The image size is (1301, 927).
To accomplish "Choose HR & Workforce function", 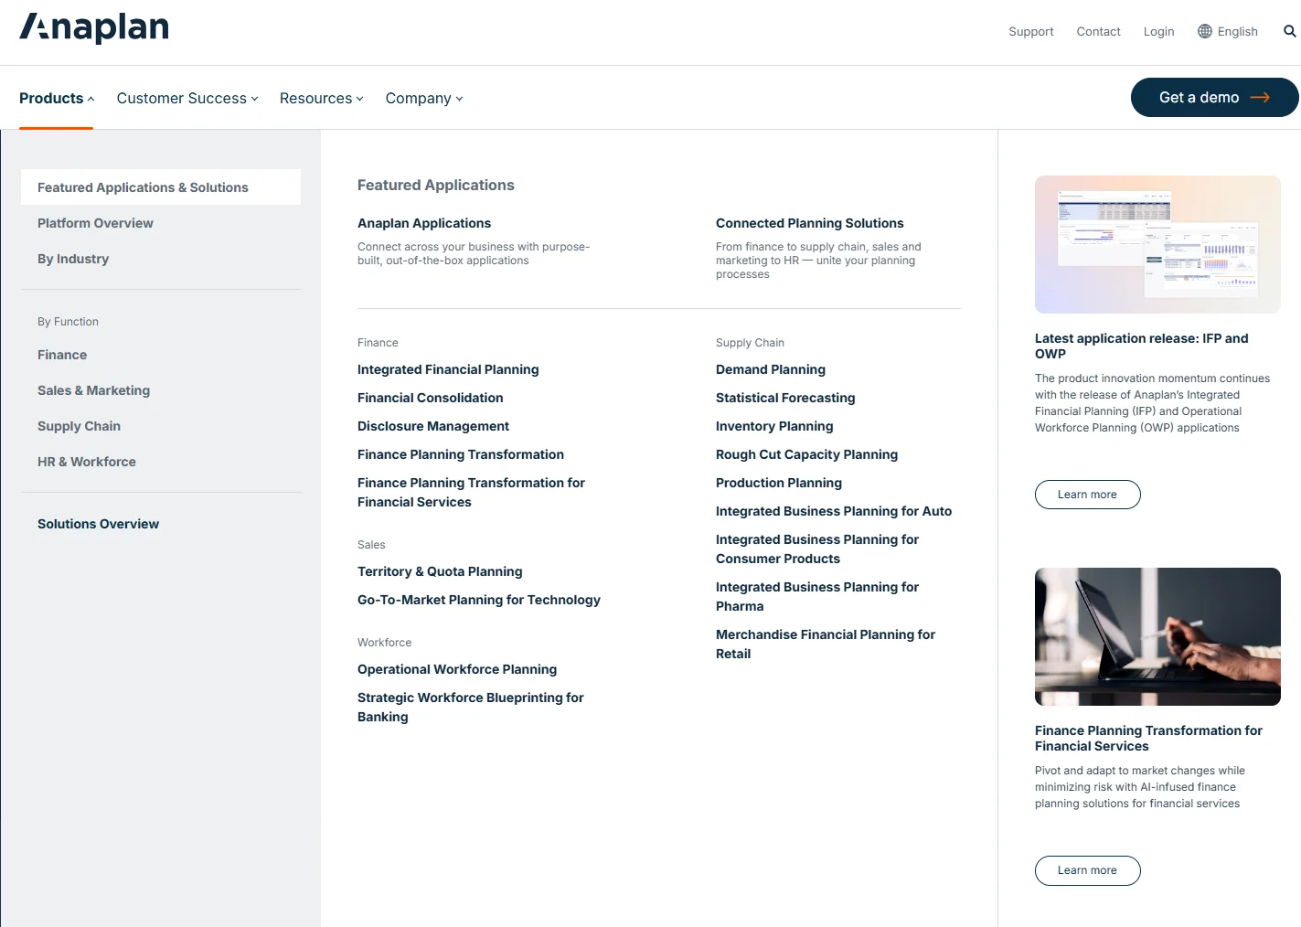I will click(87, 462).
